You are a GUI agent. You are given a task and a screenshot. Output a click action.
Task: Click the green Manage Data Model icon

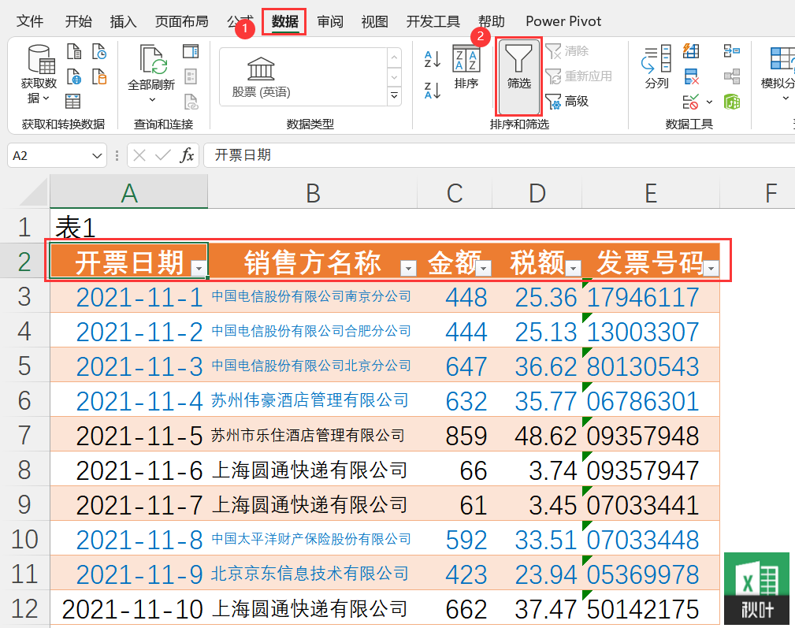(732, 102)
